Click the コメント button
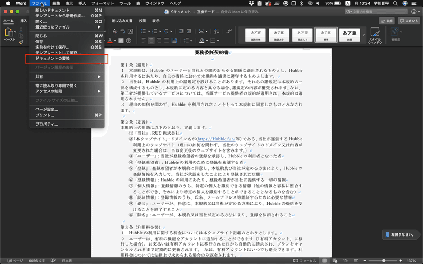Screen dimensions: 423x264 (409, 21)
